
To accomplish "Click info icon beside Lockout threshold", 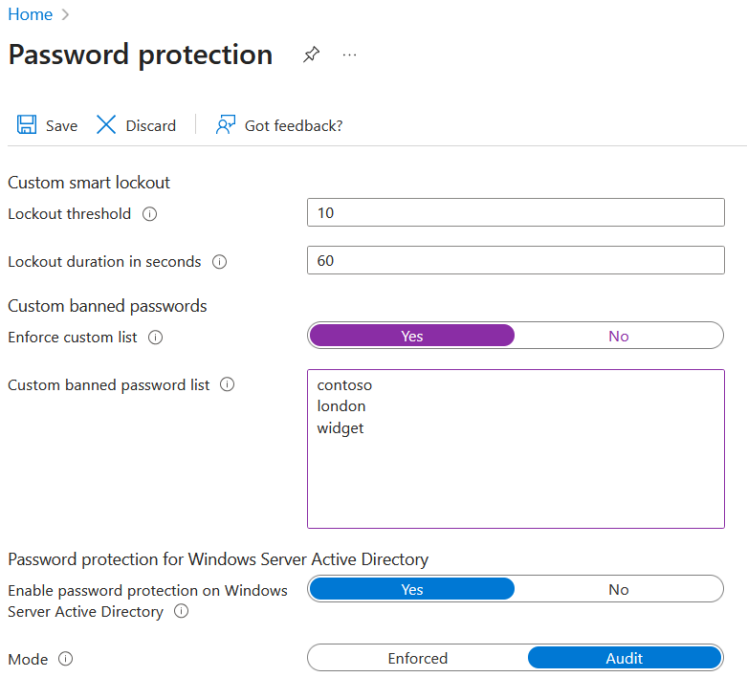I will (x=149, y=214).
